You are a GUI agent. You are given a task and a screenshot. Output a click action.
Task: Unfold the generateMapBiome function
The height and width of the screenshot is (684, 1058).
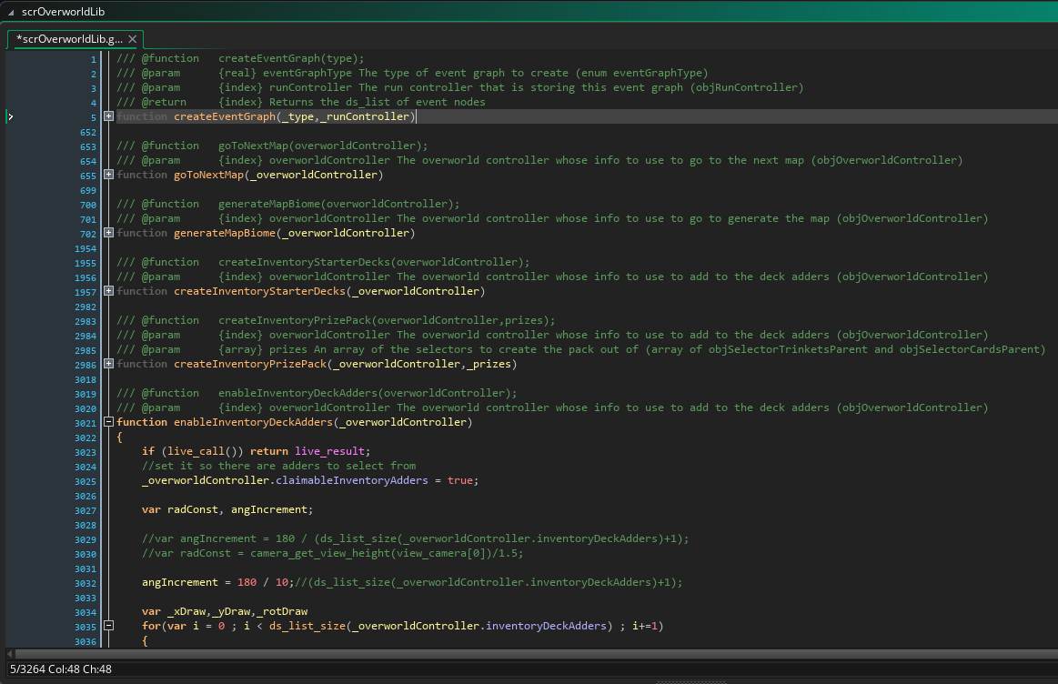click(x=109, y=233)
